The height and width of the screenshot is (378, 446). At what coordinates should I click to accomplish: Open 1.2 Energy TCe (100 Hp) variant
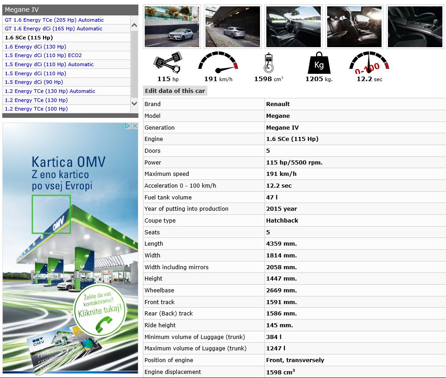[x=36, y=109]
